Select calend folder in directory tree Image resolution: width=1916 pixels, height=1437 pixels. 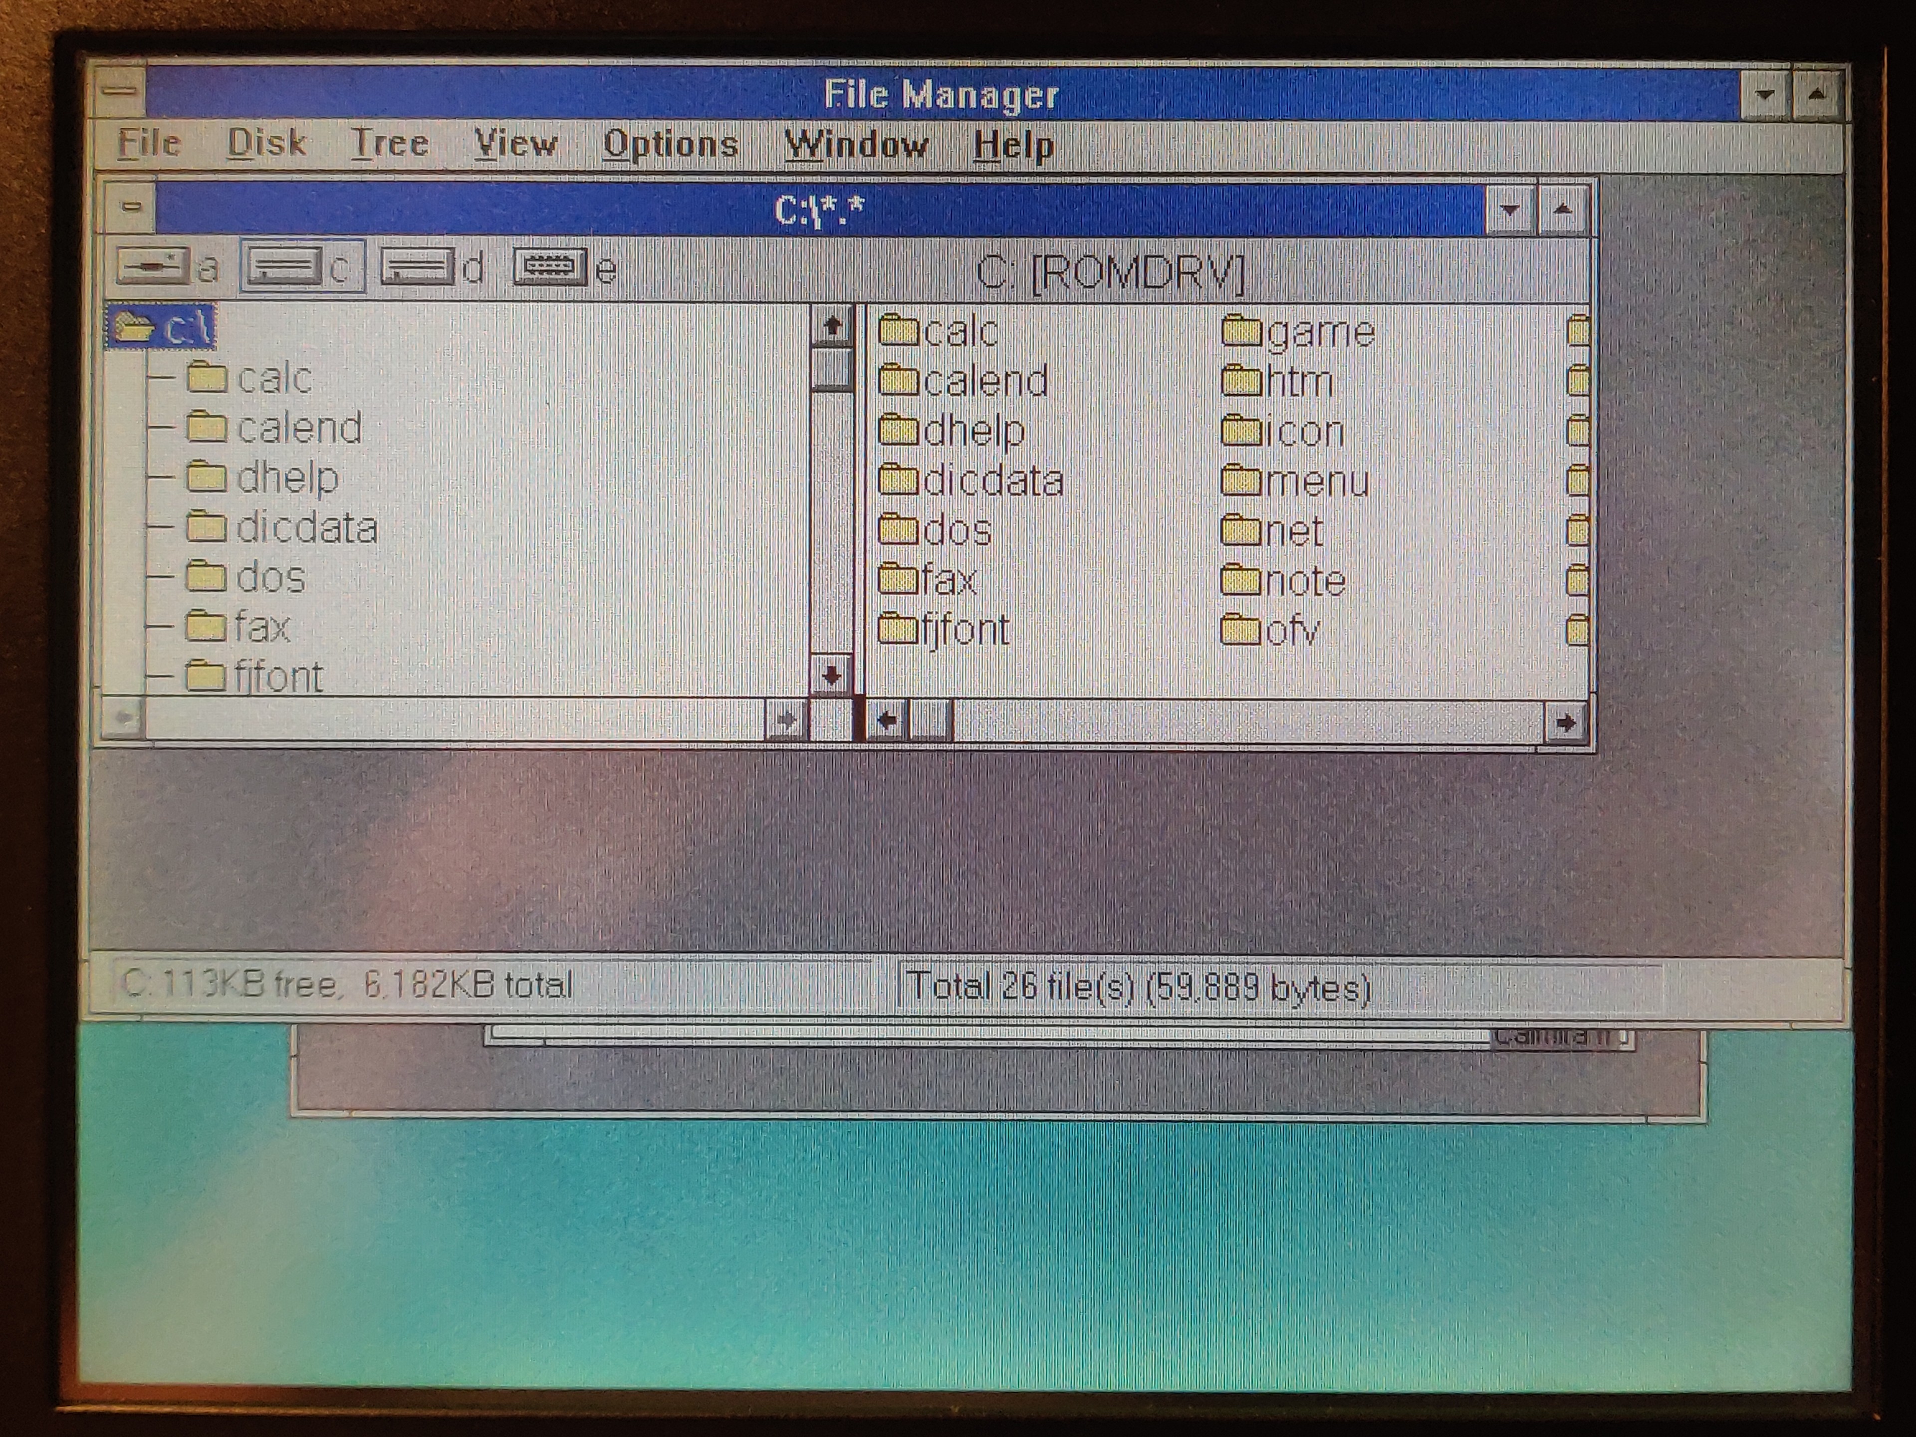(x=274, y=428)
